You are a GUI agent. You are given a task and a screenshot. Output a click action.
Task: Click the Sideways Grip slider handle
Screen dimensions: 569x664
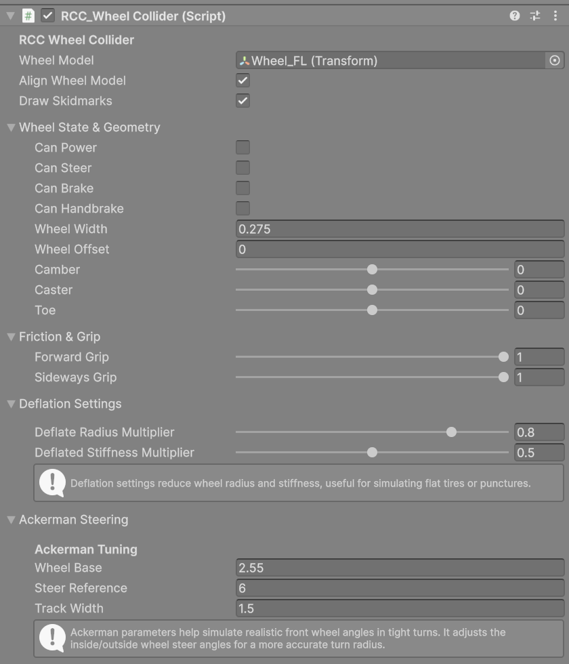tap(503, 377)
